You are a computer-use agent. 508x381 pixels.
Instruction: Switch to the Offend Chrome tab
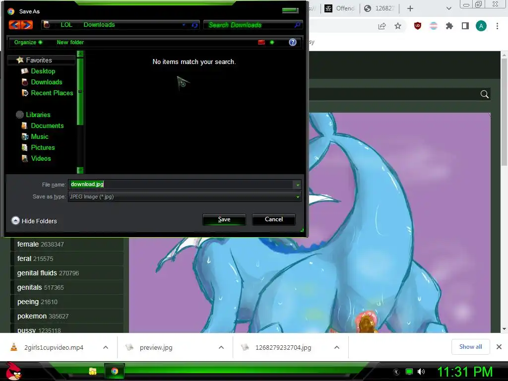coord(339,8)
